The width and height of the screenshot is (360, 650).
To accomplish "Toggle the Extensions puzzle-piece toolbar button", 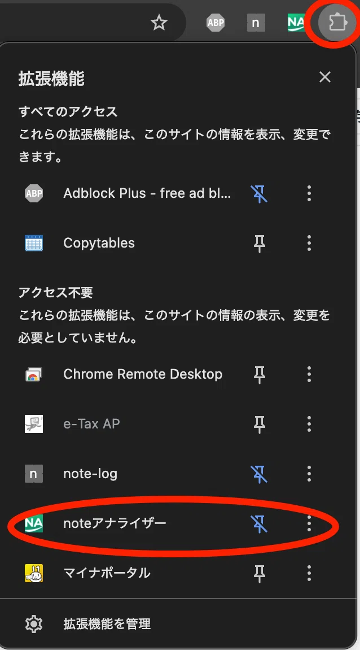I will tap(337, 23).
